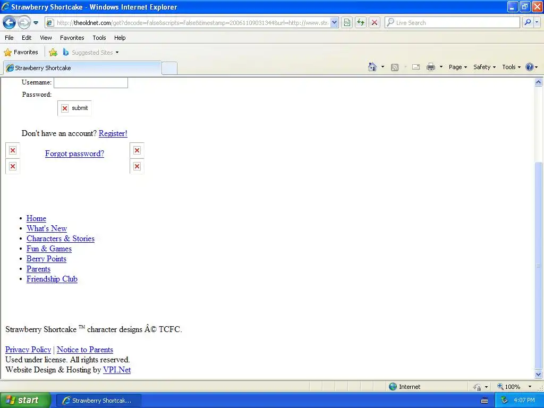Click the scrollbar down arrow

[539, 374]
